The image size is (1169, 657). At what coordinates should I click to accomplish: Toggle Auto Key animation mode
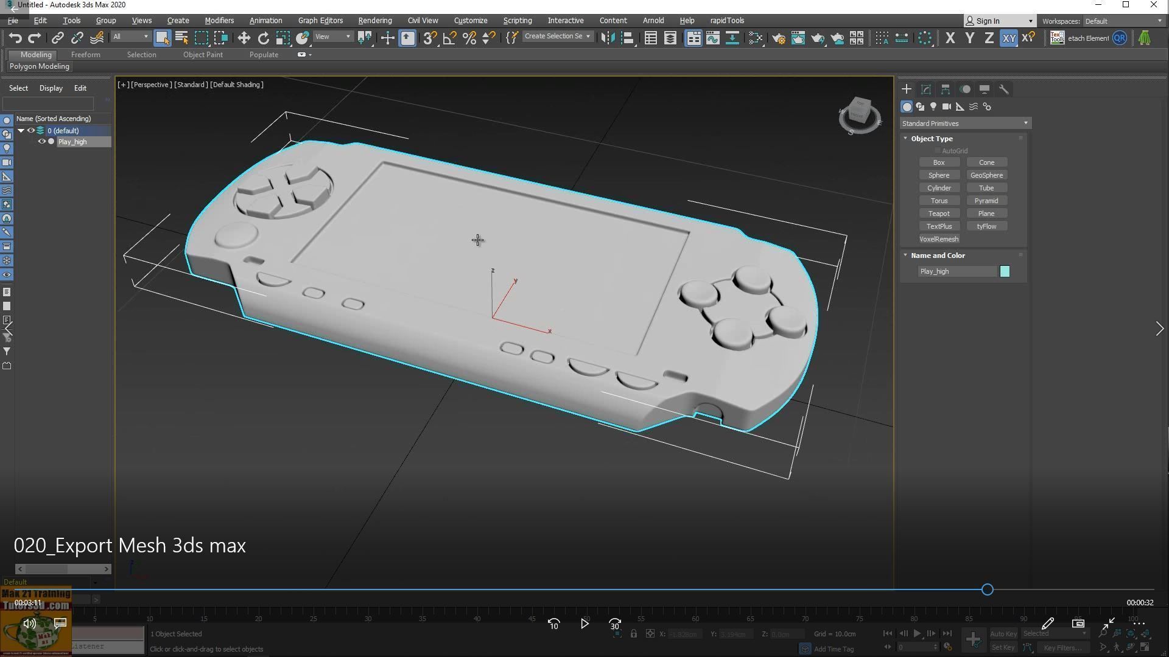(x=1003, y=634)
